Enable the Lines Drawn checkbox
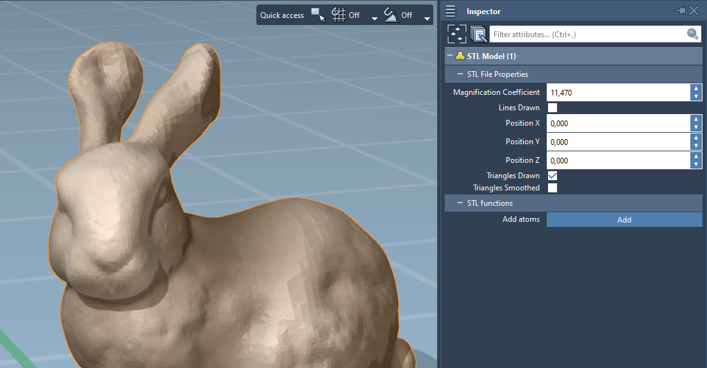Viewport: 707px width, 368px height. 553,107
